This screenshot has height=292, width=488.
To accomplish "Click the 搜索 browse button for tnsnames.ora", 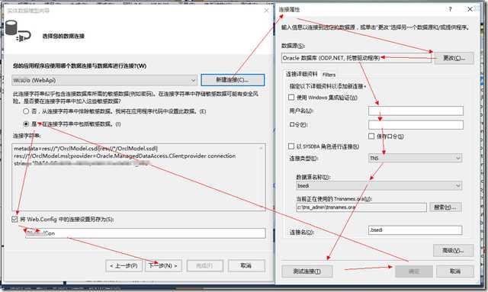I will click(x=445, y=207).
